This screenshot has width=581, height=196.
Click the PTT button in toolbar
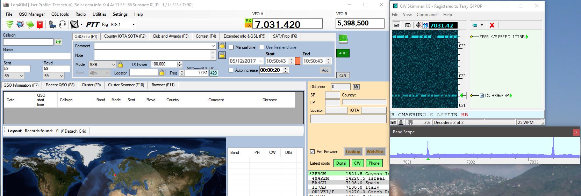93,24
